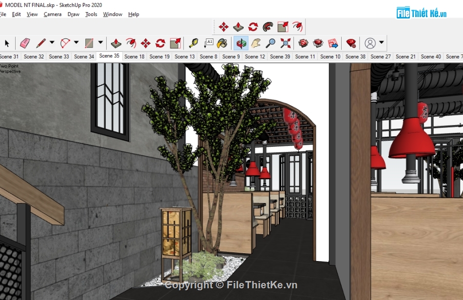The image size is (463, 300).
Task: Open the Window menu
Action: click(113, 14)
